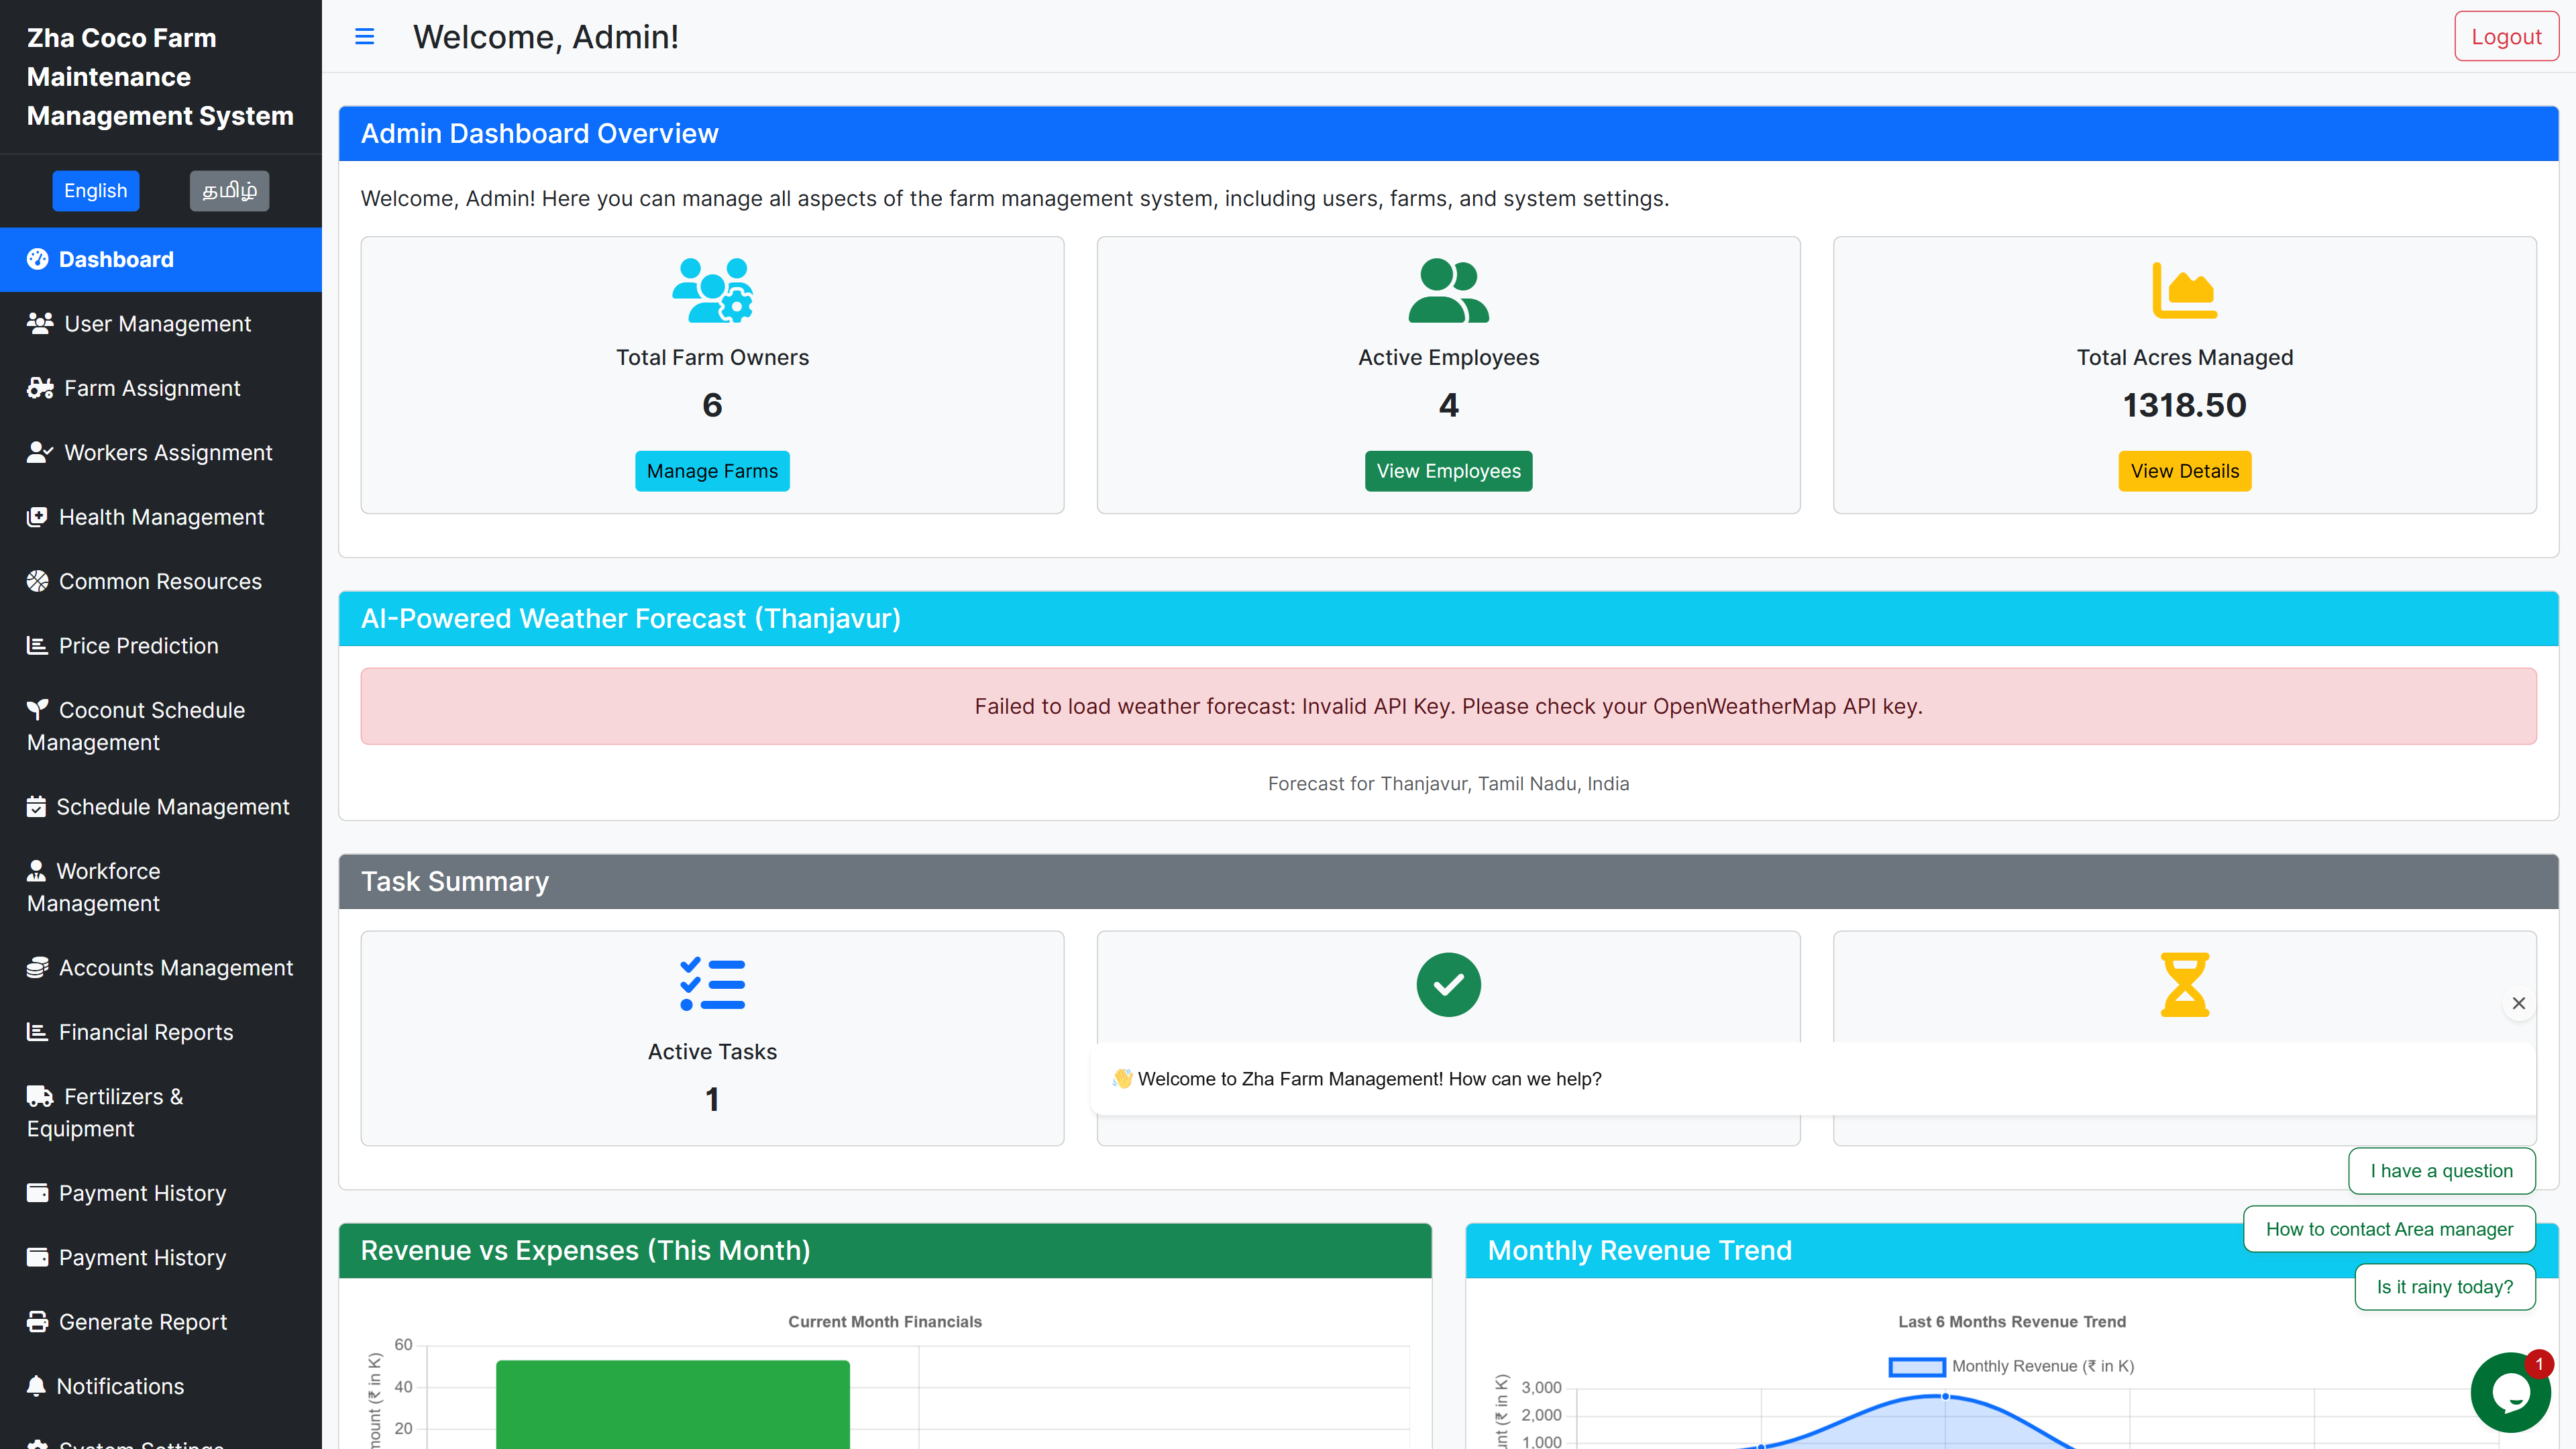Viewport: 2576px width, 1449px height.
Task: Choose 'How to contact Area manager' suggestion
Action: click(x=2388, y=1229)
